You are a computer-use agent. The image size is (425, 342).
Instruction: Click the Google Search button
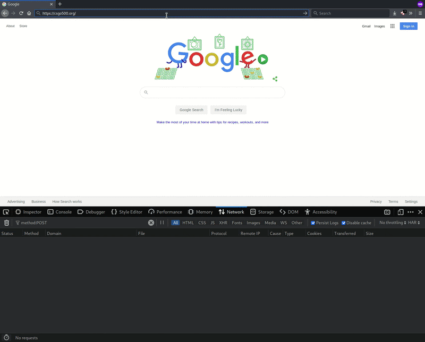point(191,110)
